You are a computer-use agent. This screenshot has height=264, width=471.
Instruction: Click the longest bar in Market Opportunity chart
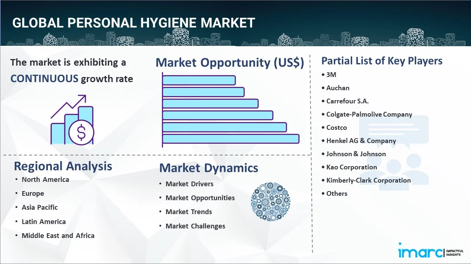pyautogui.click(x=231, y=139)
